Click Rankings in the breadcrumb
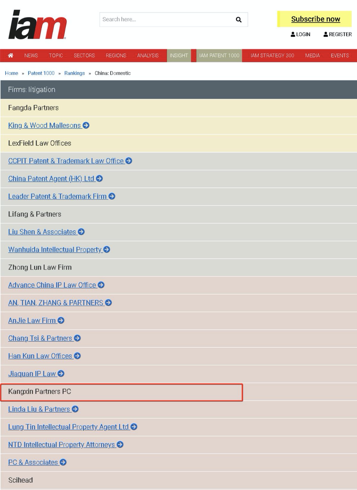Viewport: 357px width, 490px height. click(x=75, y=73)
